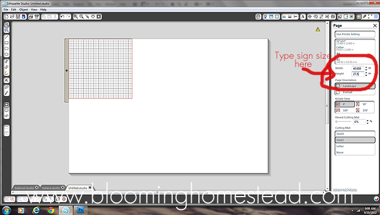Open the Text Style window icon
Image resolution: width=380 pixels, height=215 pixels.
pyautogui.click(x=303, y=16)
